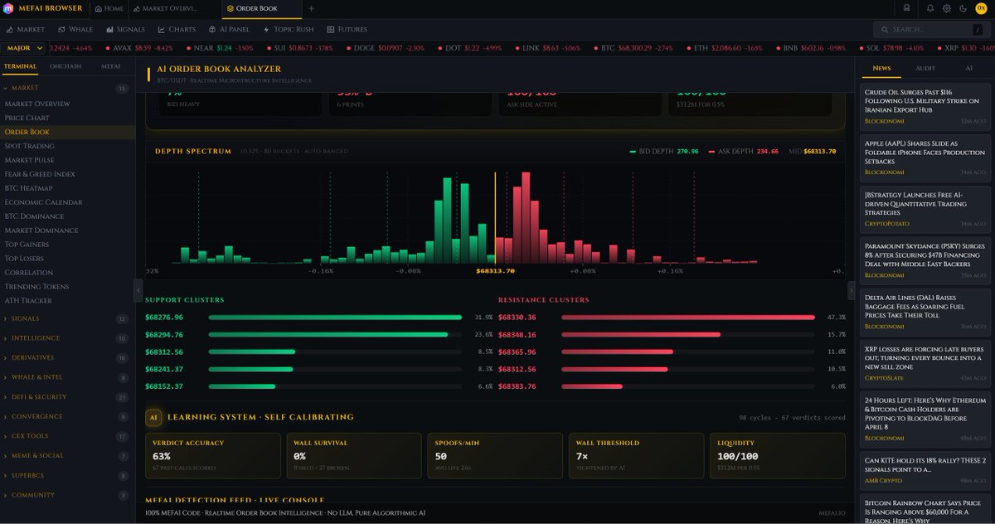Click the $68330.36 resistance cluster bar
Screen dimensions: 995x524
688,317
